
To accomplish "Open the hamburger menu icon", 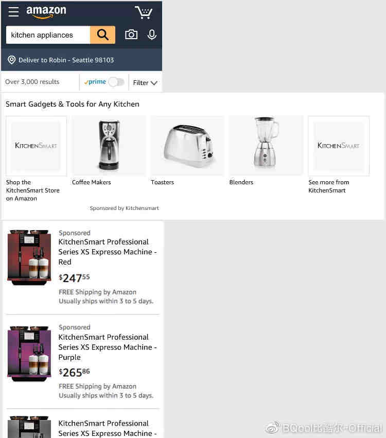I will coord(13,12).
